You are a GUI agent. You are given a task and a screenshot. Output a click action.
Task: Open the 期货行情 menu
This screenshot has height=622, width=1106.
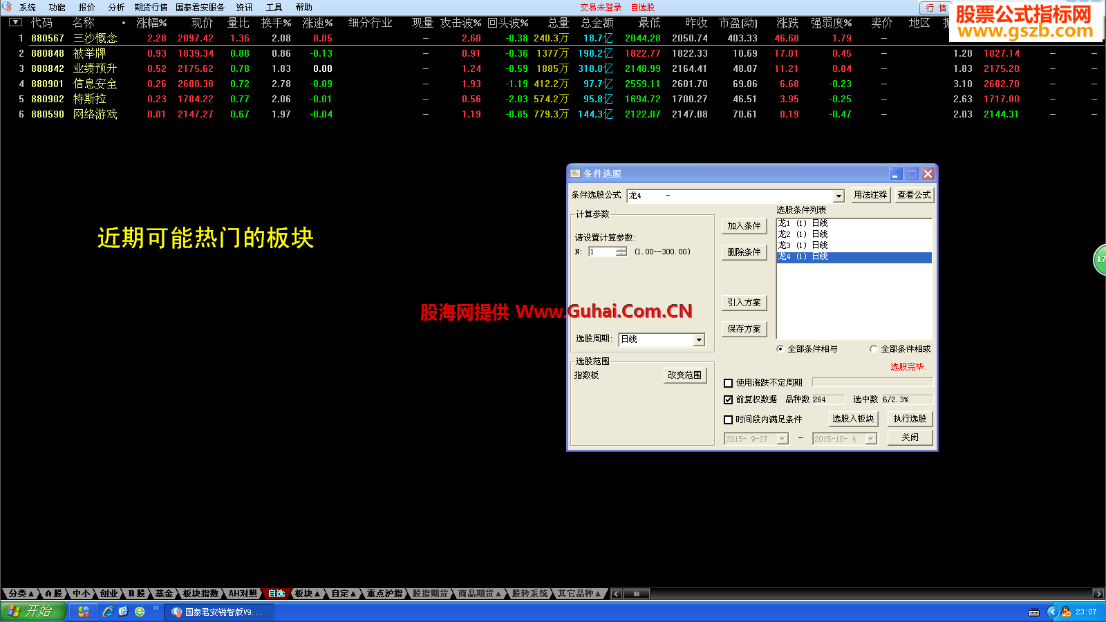(x=151, y=8)
